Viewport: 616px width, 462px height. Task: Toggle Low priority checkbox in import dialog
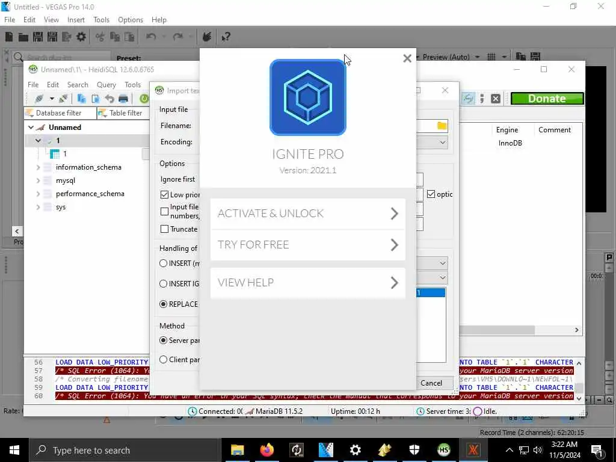pyautogui.click(x=165, y=194)
